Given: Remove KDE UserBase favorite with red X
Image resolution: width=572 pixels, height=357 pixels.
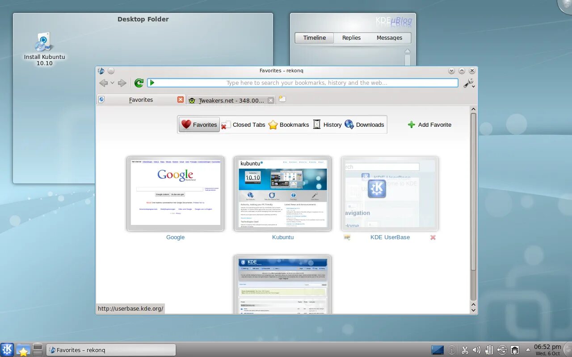Looking at the screenshot, I should tap(433, 237).
